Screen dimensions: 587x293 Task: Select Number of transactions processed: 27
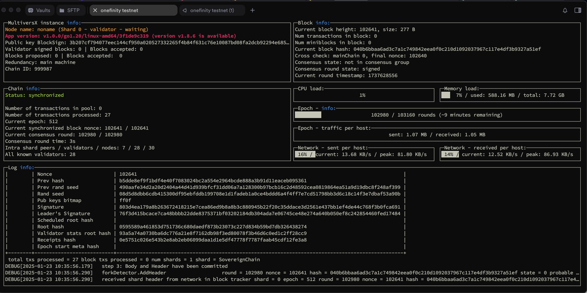(58, 115)
